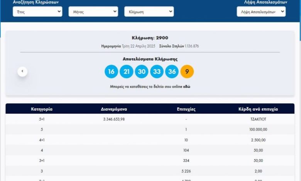
Task: Follow the 'εδώ' online ticket link
Action: point(186,87)
